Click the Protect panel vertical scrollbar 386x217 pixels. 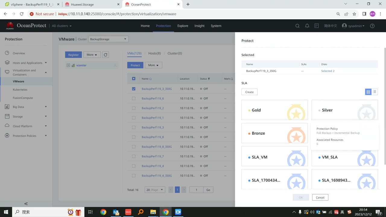(x=385, y=106)
